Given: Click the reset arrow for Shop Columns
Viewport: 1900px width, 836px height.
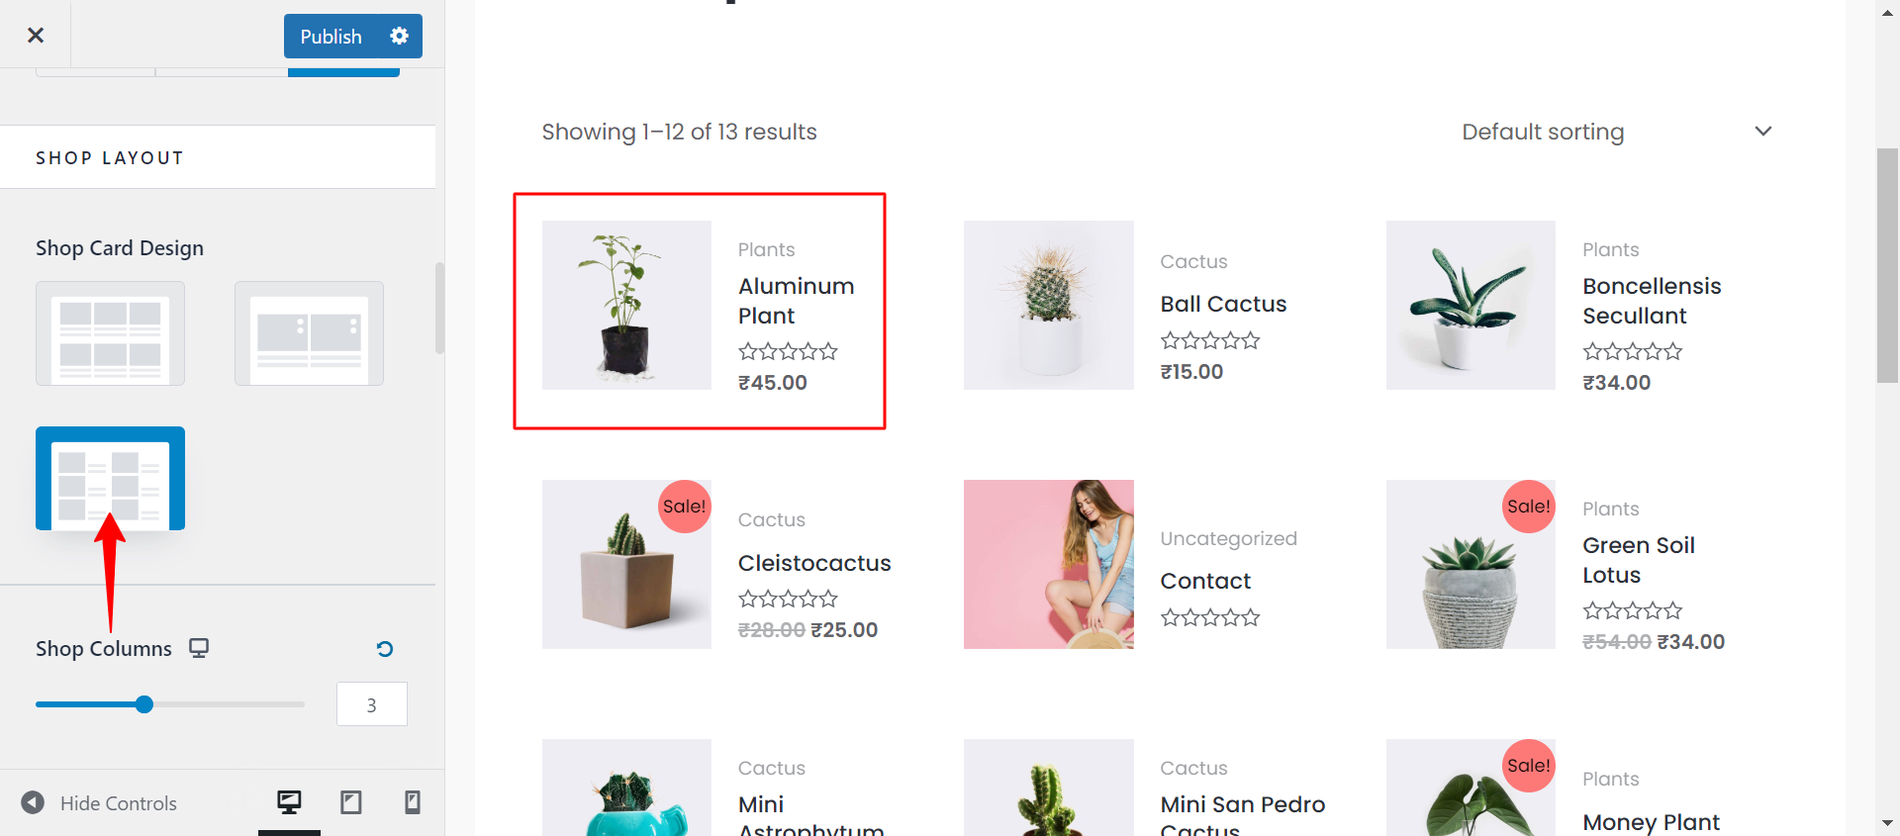Looking at the screenshot, I should [x=384, y=649].
